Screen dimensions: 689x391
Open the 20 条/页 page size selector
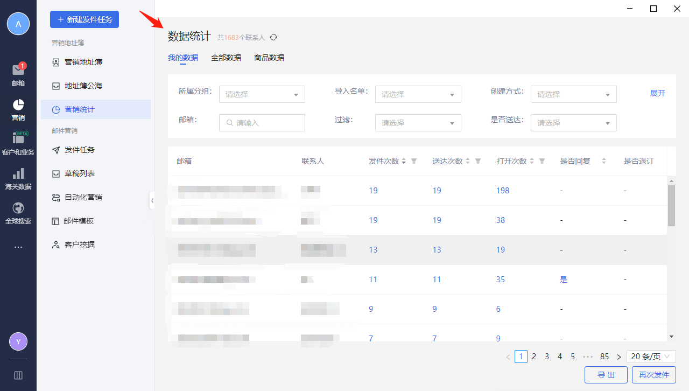coord(651,357)
